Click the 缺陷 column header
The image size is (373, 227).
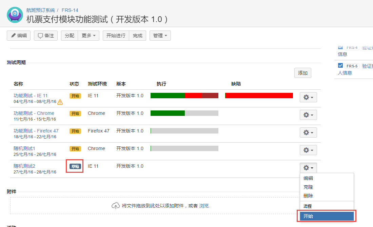[236, 84]
